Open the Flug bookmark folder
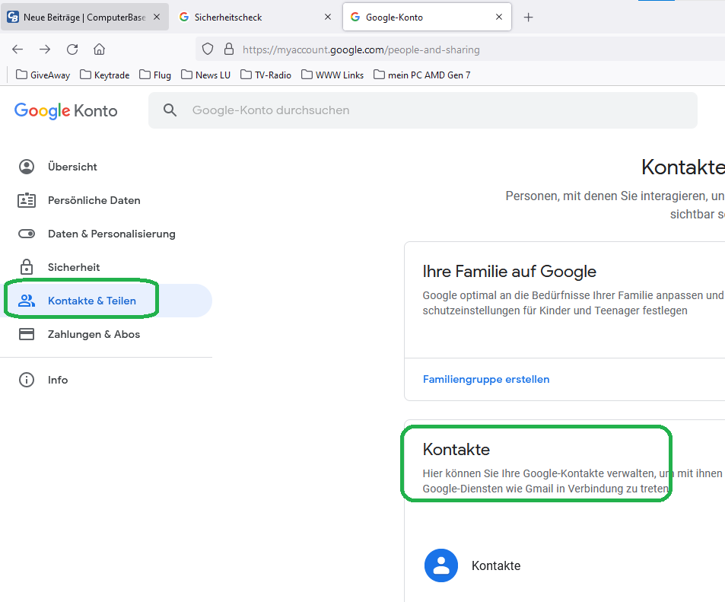The width and height of the screenshot is (725, 602). [155, 75]
